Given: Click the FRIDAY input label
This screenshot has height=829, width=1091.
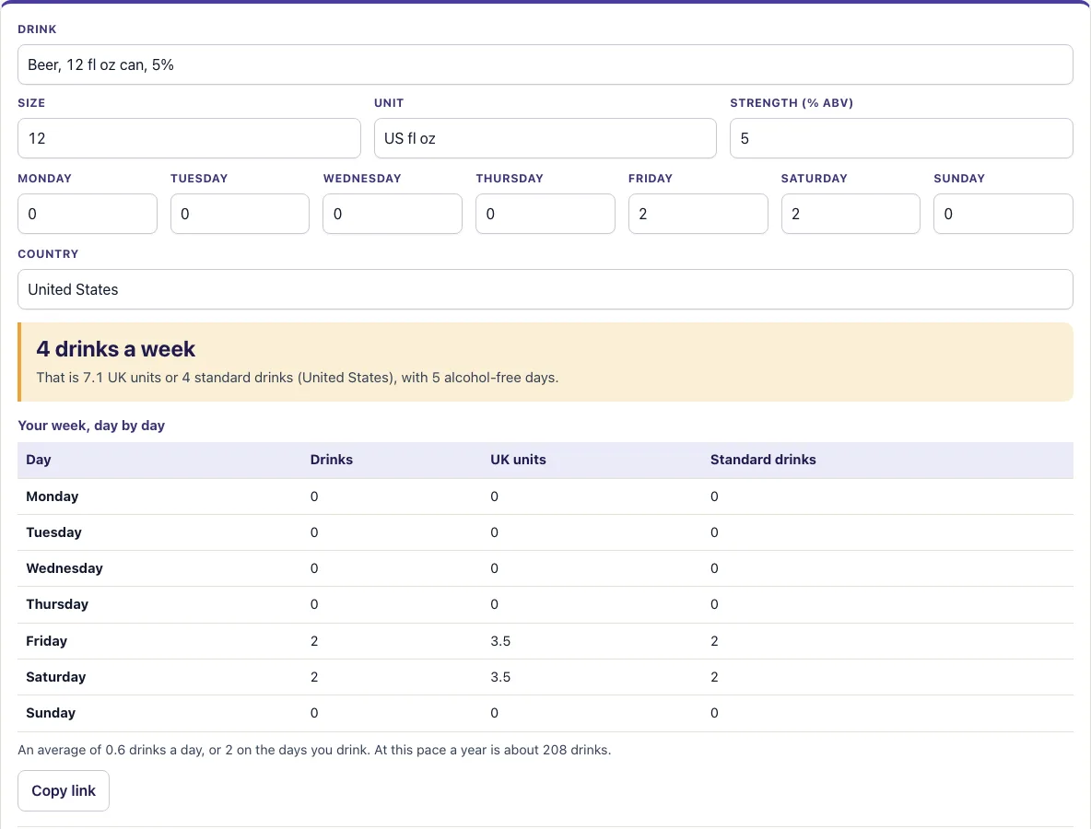Looking at the screenshot, I should pos(651,178).
